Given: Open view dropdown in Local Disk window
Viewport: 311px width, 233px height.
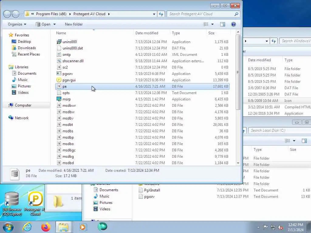Looking at the screenshot, I should (294, 141).
